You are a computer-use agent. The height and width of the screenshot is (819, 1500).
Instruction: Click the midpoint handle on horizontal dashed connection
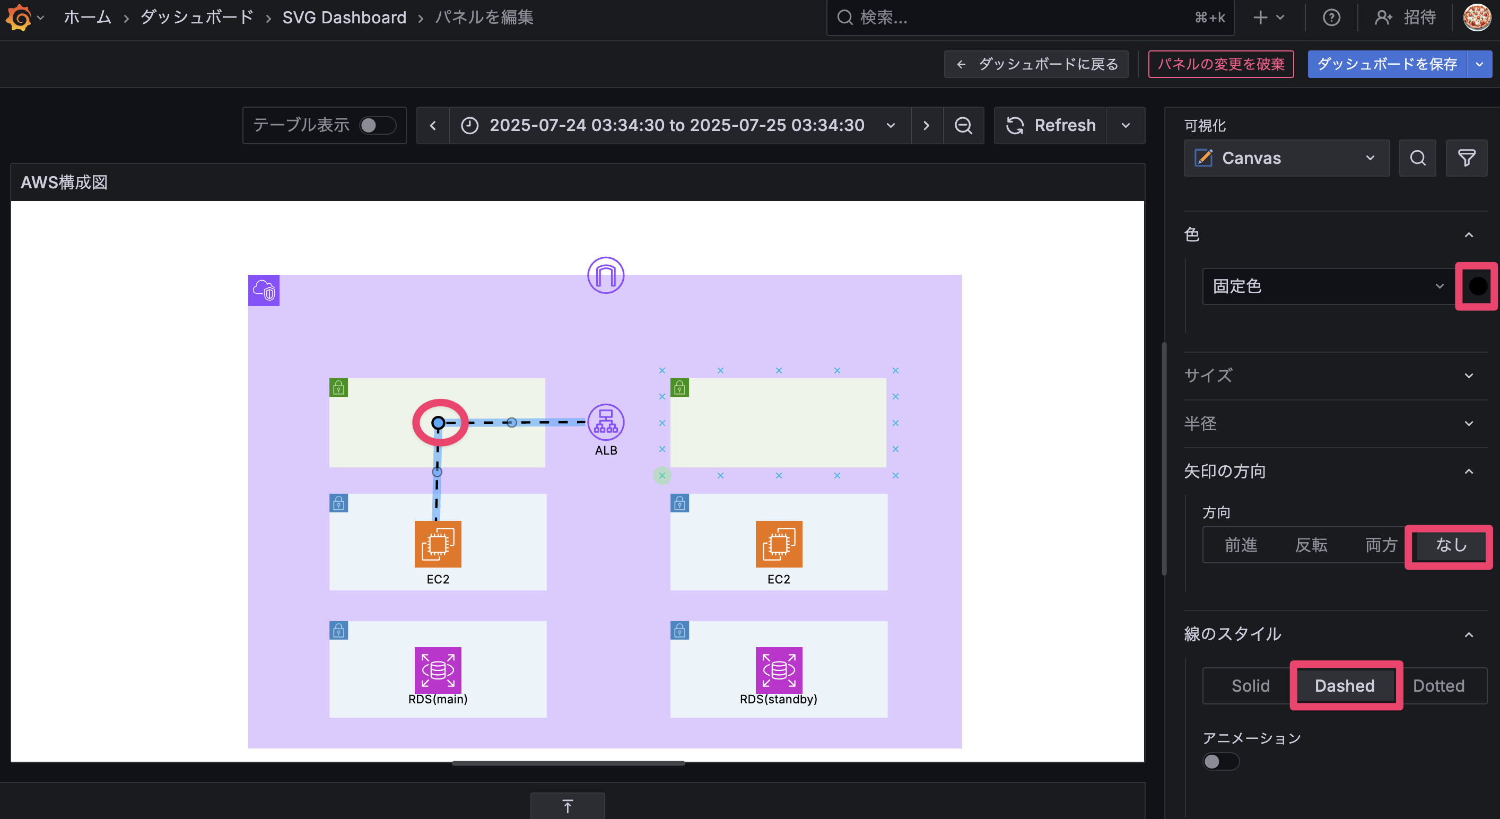511,422
